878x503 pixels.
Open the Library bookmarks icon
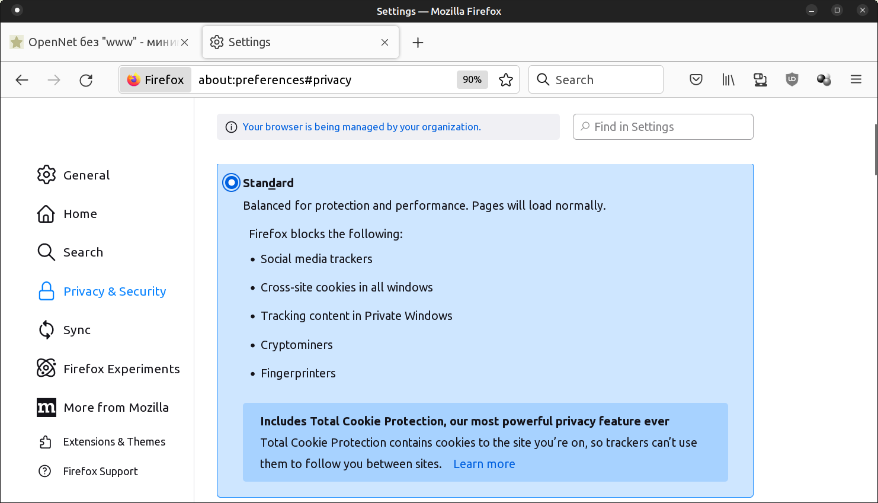click(728, 79)
